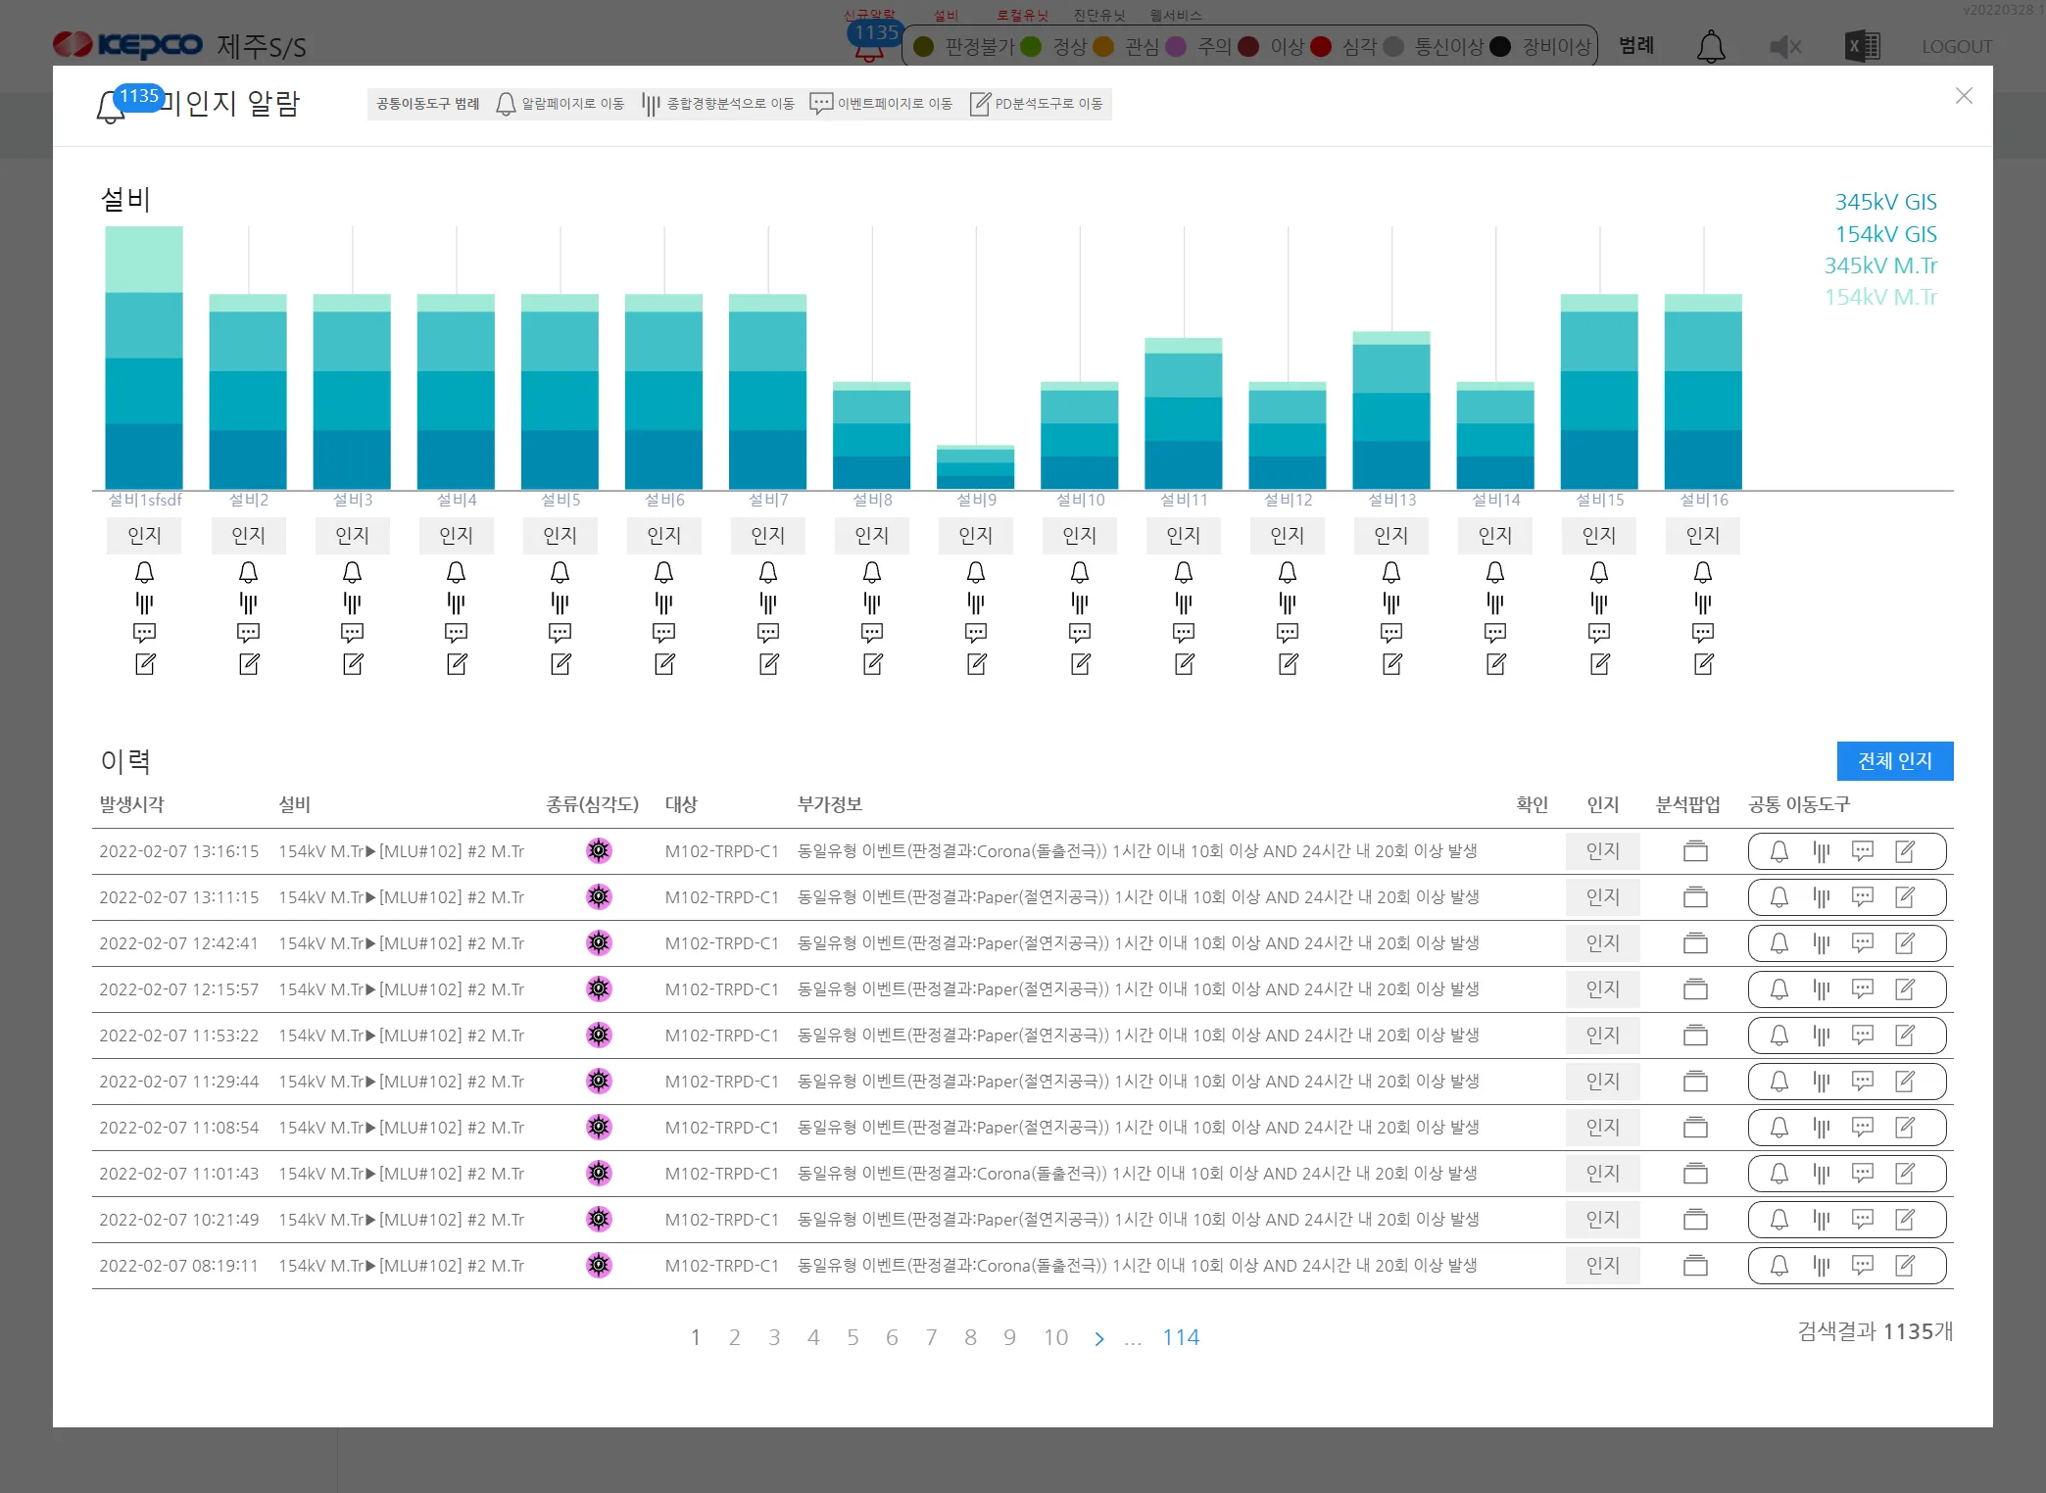Toggle 345kV M.Tr legend series
The height and width of the screenshot is (1493, 2046).
pos(1880,265)
